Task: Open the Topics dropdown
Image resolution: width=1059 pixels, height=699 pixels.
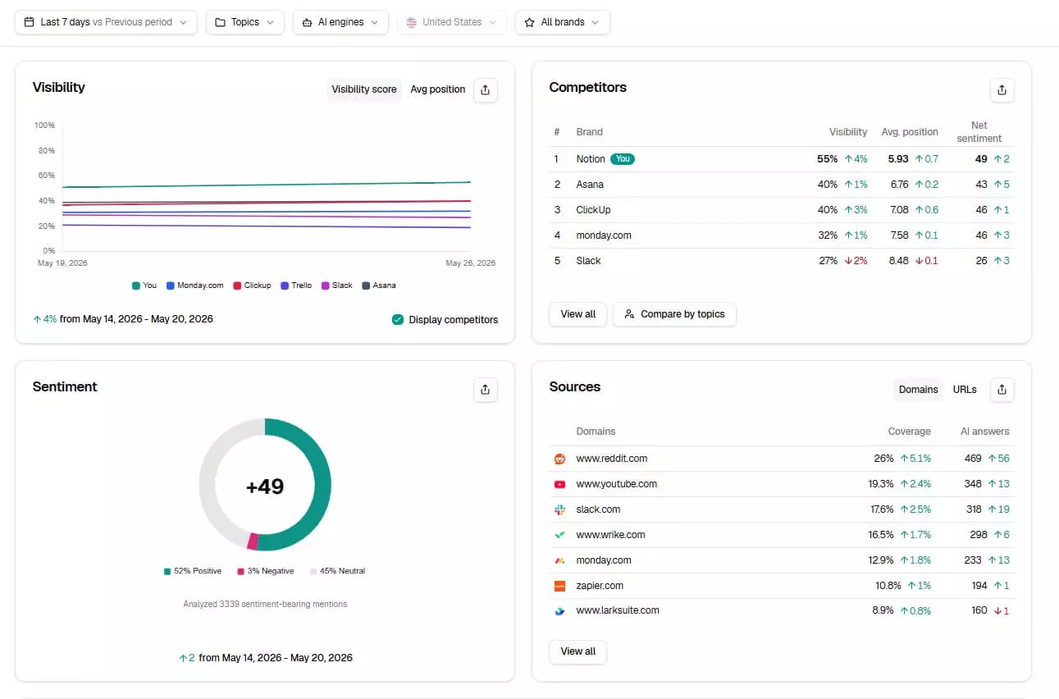Action: pos(245,22)
